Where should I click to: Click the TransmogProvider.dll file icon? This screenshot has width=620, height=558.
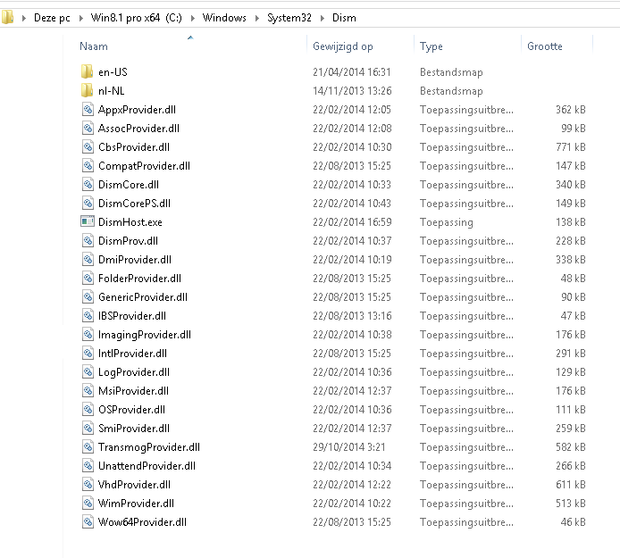(88, 447)
